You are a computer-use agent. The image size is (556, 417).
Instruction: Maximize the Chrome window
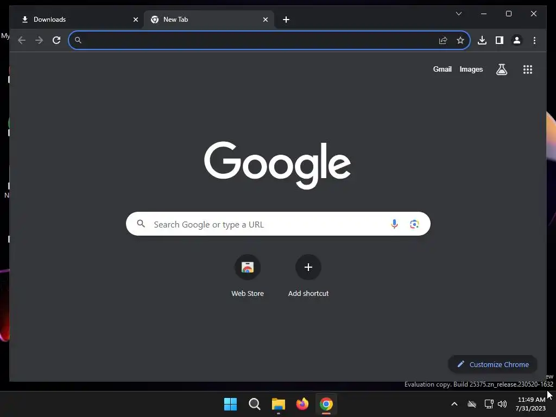point(508,14)
